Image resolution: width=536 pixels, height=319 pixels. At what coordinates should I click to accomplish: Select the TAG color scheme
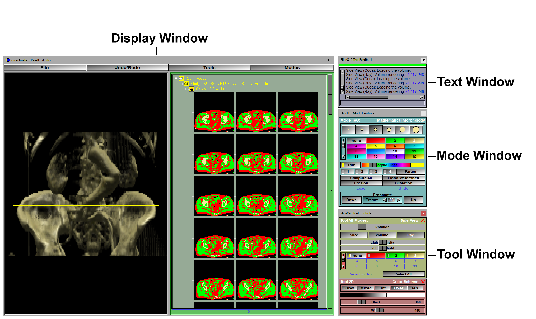click(x=415, y=288)
